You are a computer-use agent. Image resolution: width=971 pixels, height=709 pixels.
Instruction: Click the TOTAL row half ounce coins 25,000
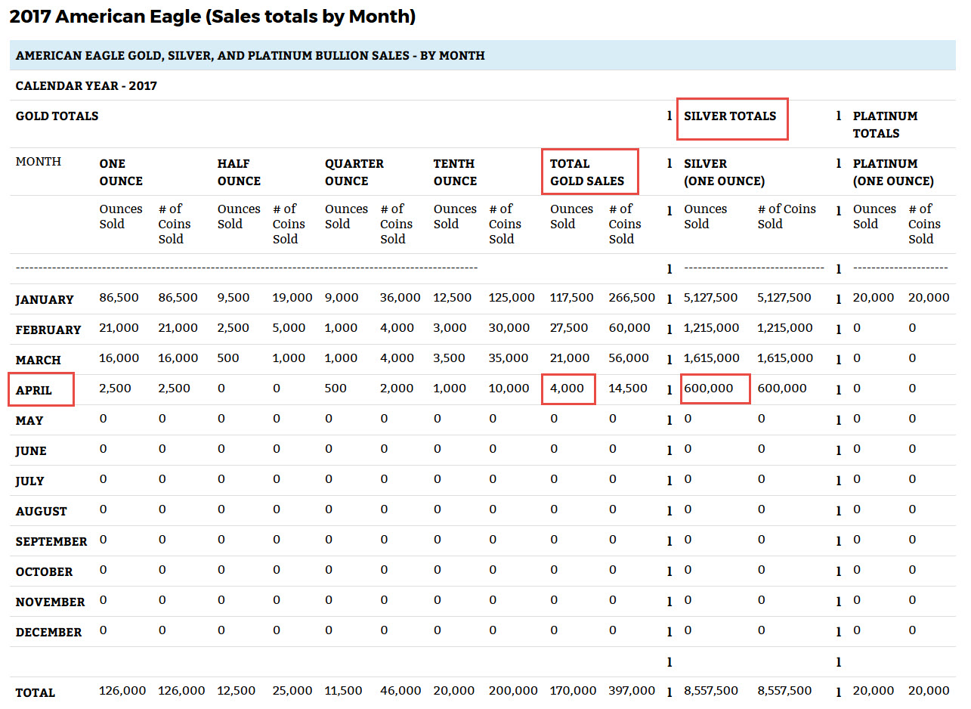(x=292, y=691)
